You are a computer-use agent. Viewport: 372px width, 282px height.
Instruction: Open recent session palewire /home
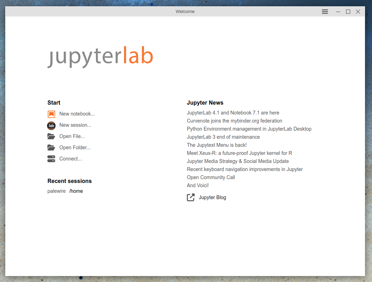coord(65,191)
